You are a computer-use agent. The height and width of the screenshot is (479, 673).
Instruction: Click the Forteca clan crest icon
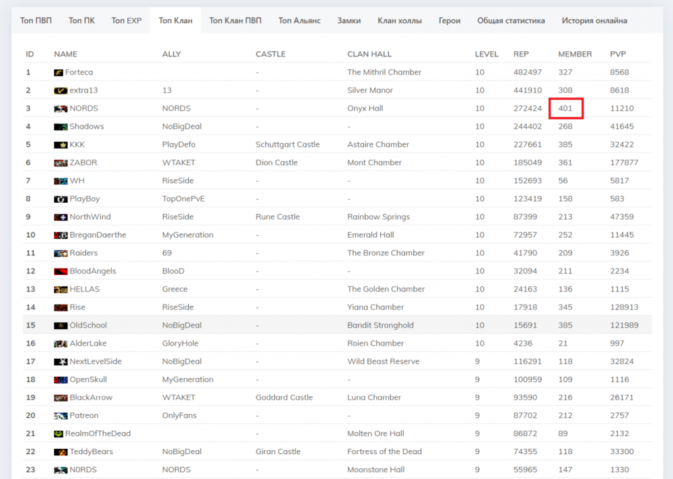click(59, 73)
